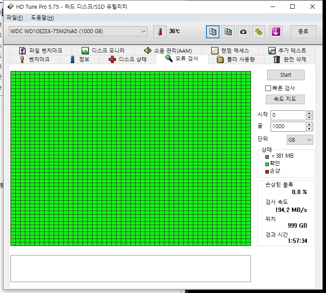
Task: Click the 추가 테스트 tab icon
Action: click(272, 51)
